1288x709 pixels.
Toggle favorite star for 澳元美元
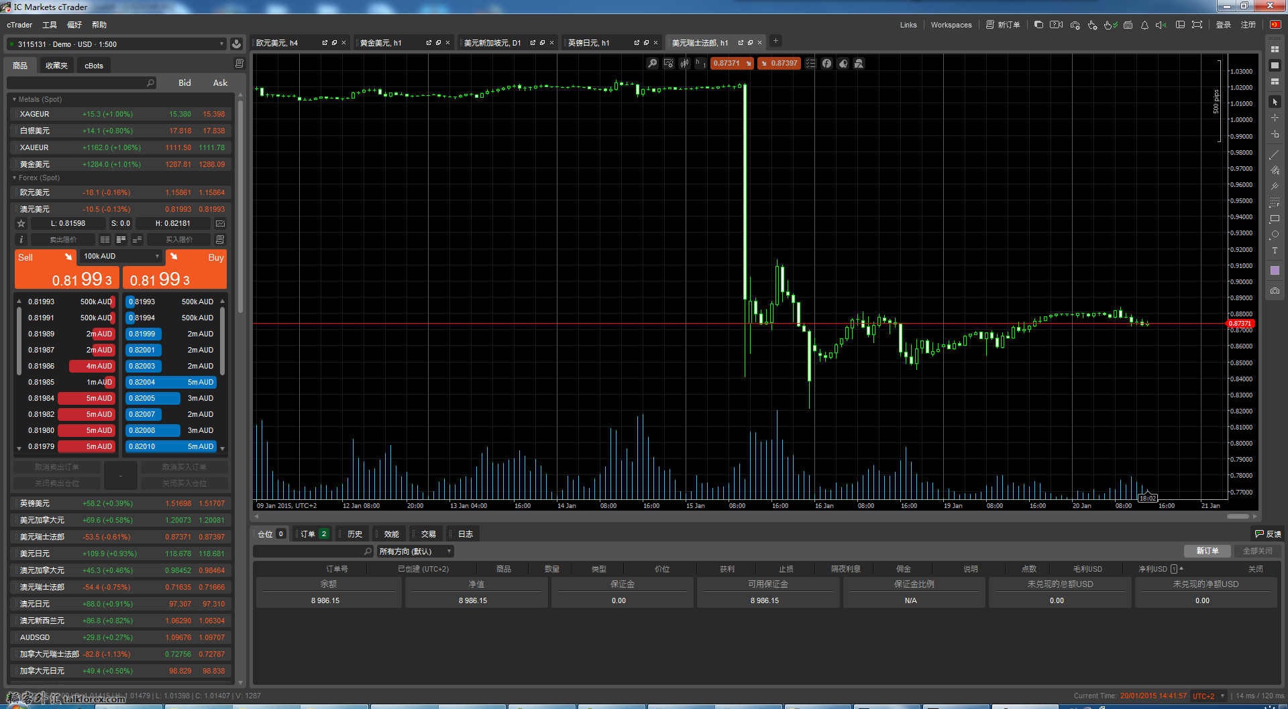pos(21,223)
